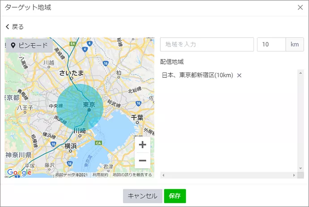
Task: Click 地図の誤りを報告する link
Action: [x=132, y=175]
